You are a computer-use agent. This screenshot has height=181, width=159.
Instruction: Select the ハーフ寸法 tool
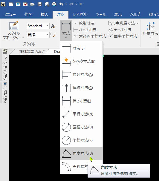click(x=85, y=30)
